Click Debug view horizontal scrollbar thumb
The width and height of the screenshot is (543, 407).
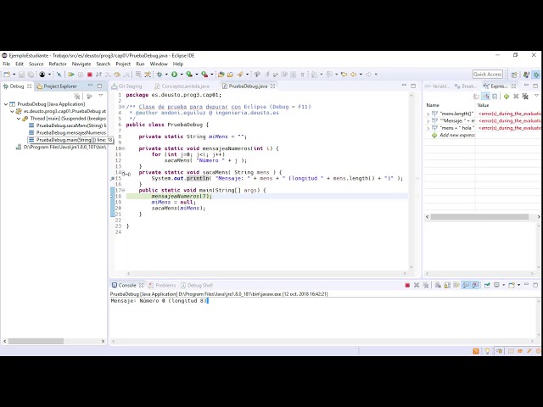pos(36,341)
